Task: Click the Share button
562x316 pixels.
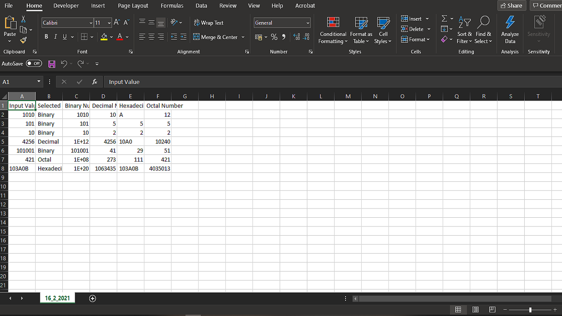Action: click(x=512, y=6)
